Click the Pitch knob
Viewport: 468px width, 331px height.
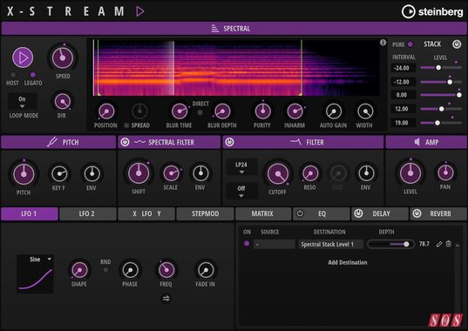tap(24, 174)
